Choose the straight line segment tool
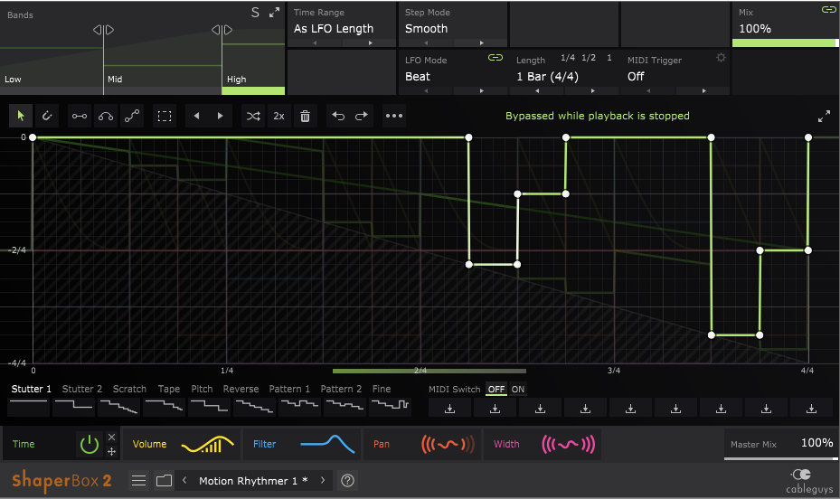840x499 pixels. point(80,116)
